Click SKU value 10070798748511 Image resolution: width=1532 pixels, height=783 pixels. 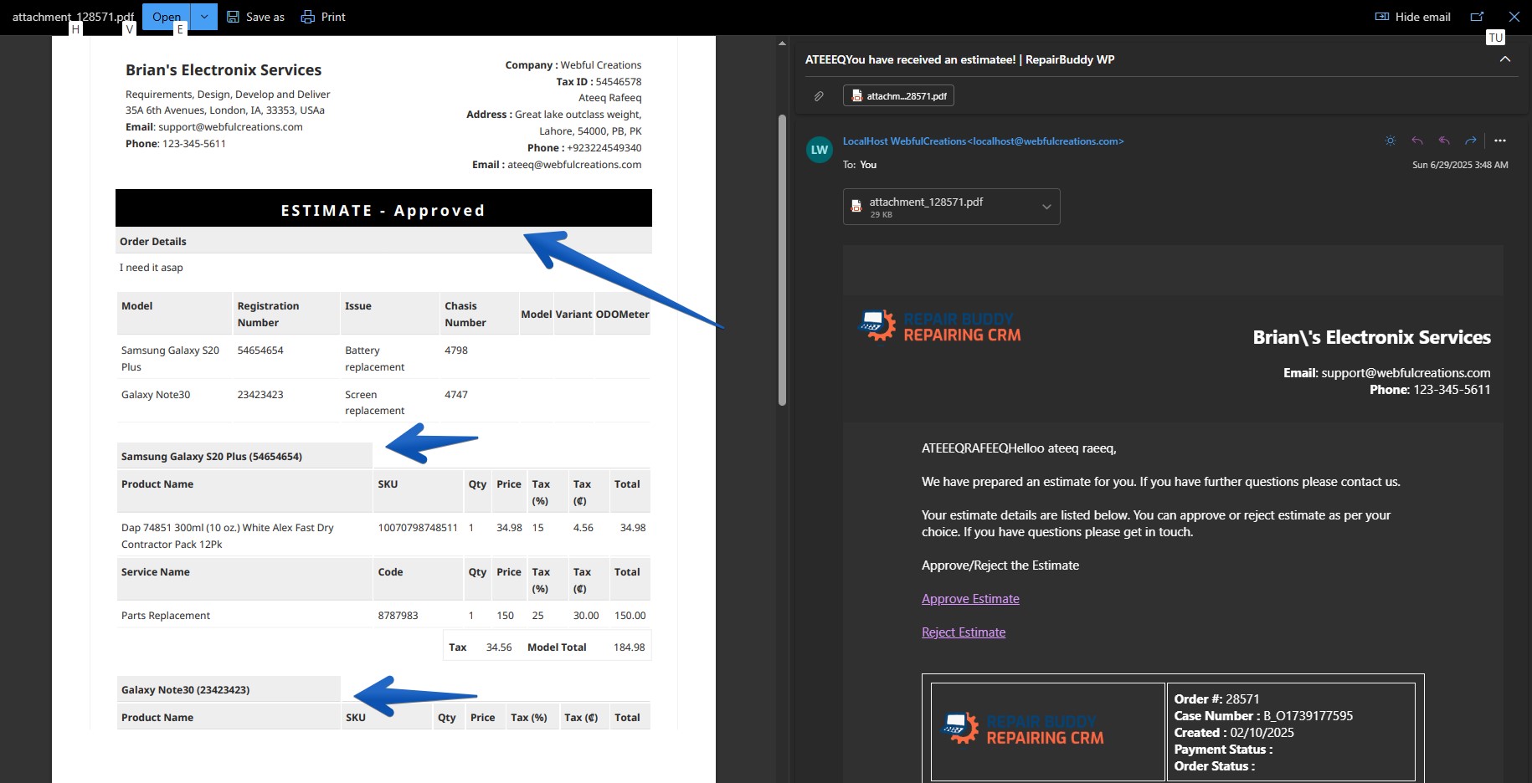[418, 528]
